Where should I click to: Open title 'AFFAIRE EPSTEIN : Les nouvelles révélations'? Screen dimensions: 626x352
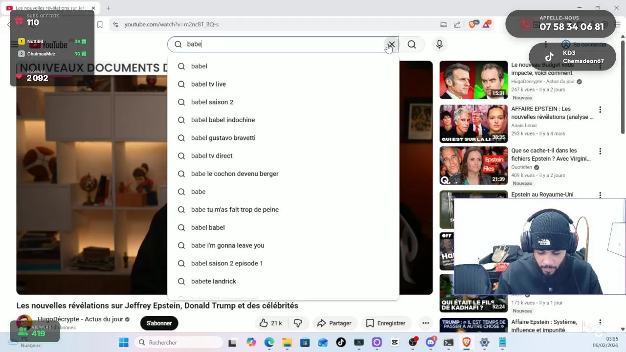pos(552,113)
